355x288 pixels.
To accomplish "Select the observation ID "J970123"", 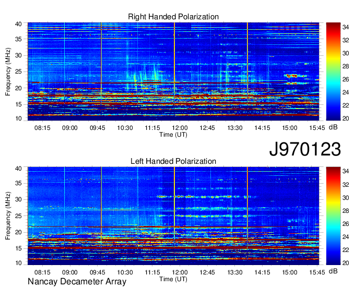I will click(305, 149).
